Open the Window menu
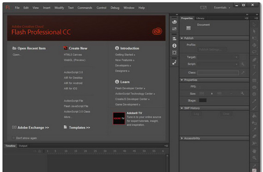263x172 pixels. pos(129,8)
